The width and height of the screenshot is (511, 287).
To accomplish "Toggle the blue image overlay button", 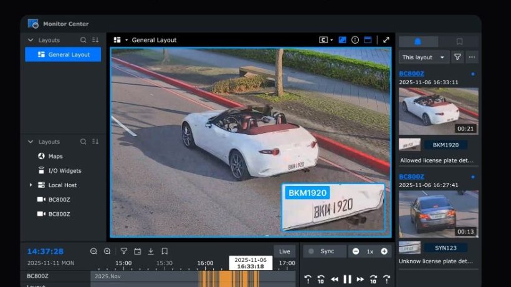I will (342, 40).
